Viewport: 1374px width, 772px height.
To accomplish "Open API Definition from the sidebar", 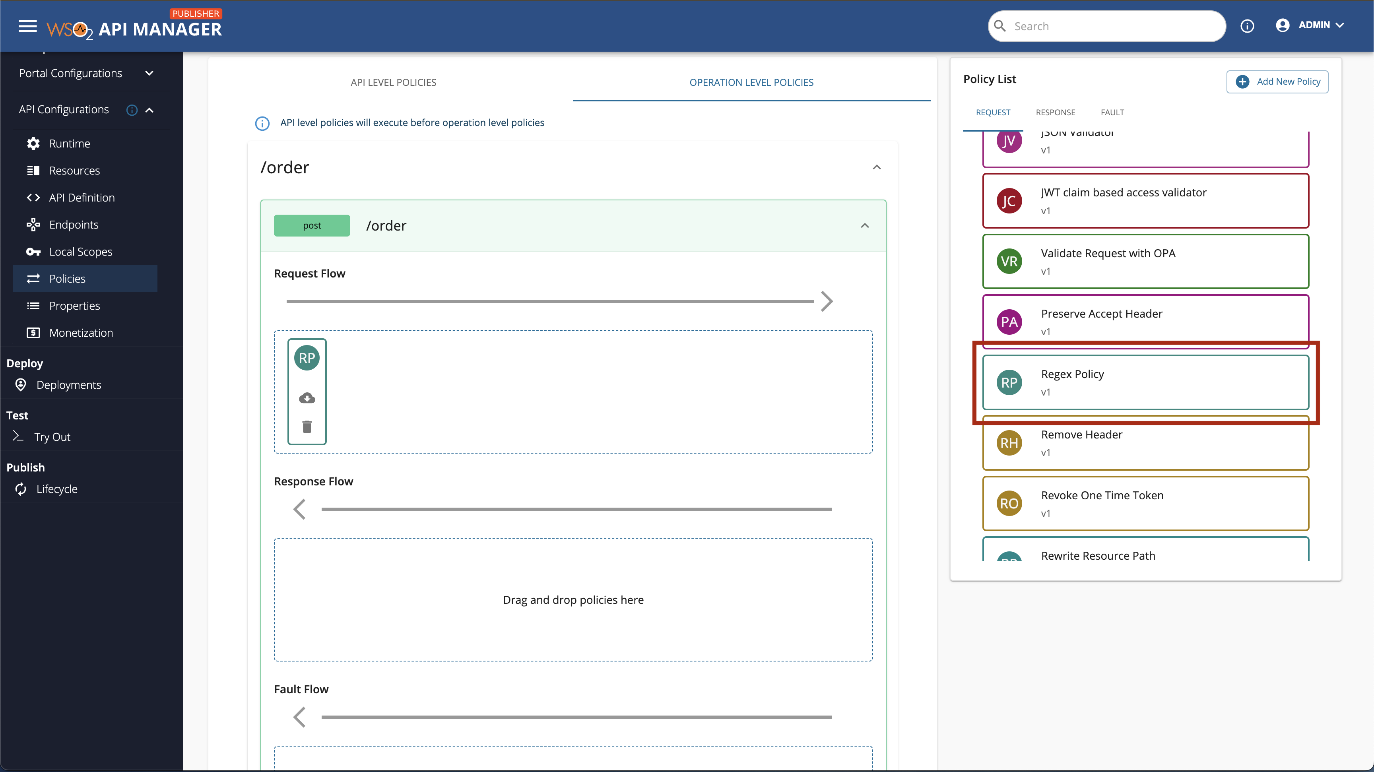I will pyautogui.click(x=33, y=197).
